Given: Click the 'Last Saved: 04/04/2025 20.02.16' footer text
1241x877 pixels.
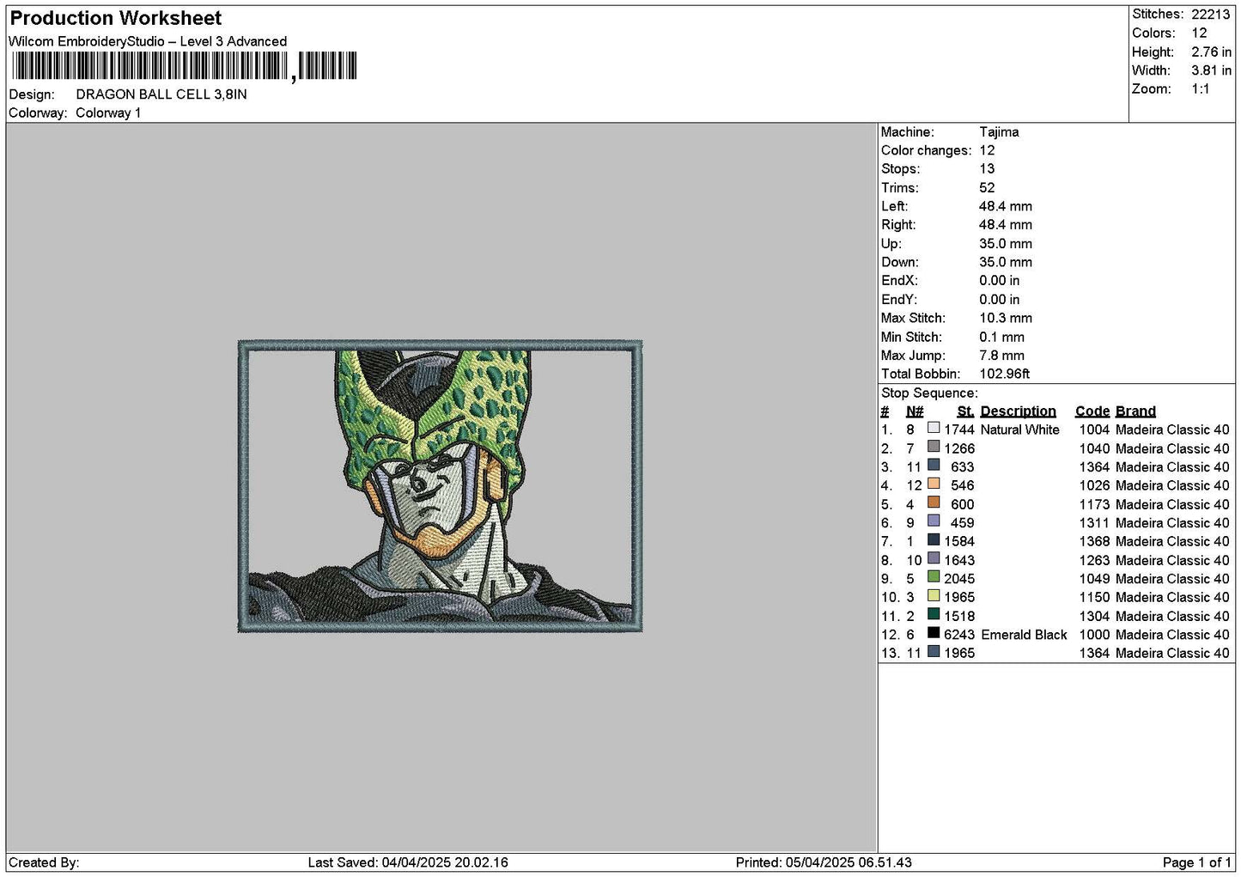Looking at the screenshot, I should point(408,862).
